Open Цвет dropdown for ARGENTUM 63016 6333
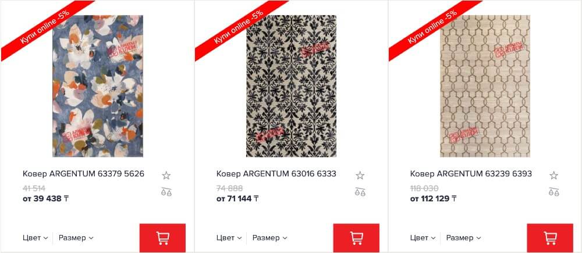 pyautogui.click(x=229, y=238)
